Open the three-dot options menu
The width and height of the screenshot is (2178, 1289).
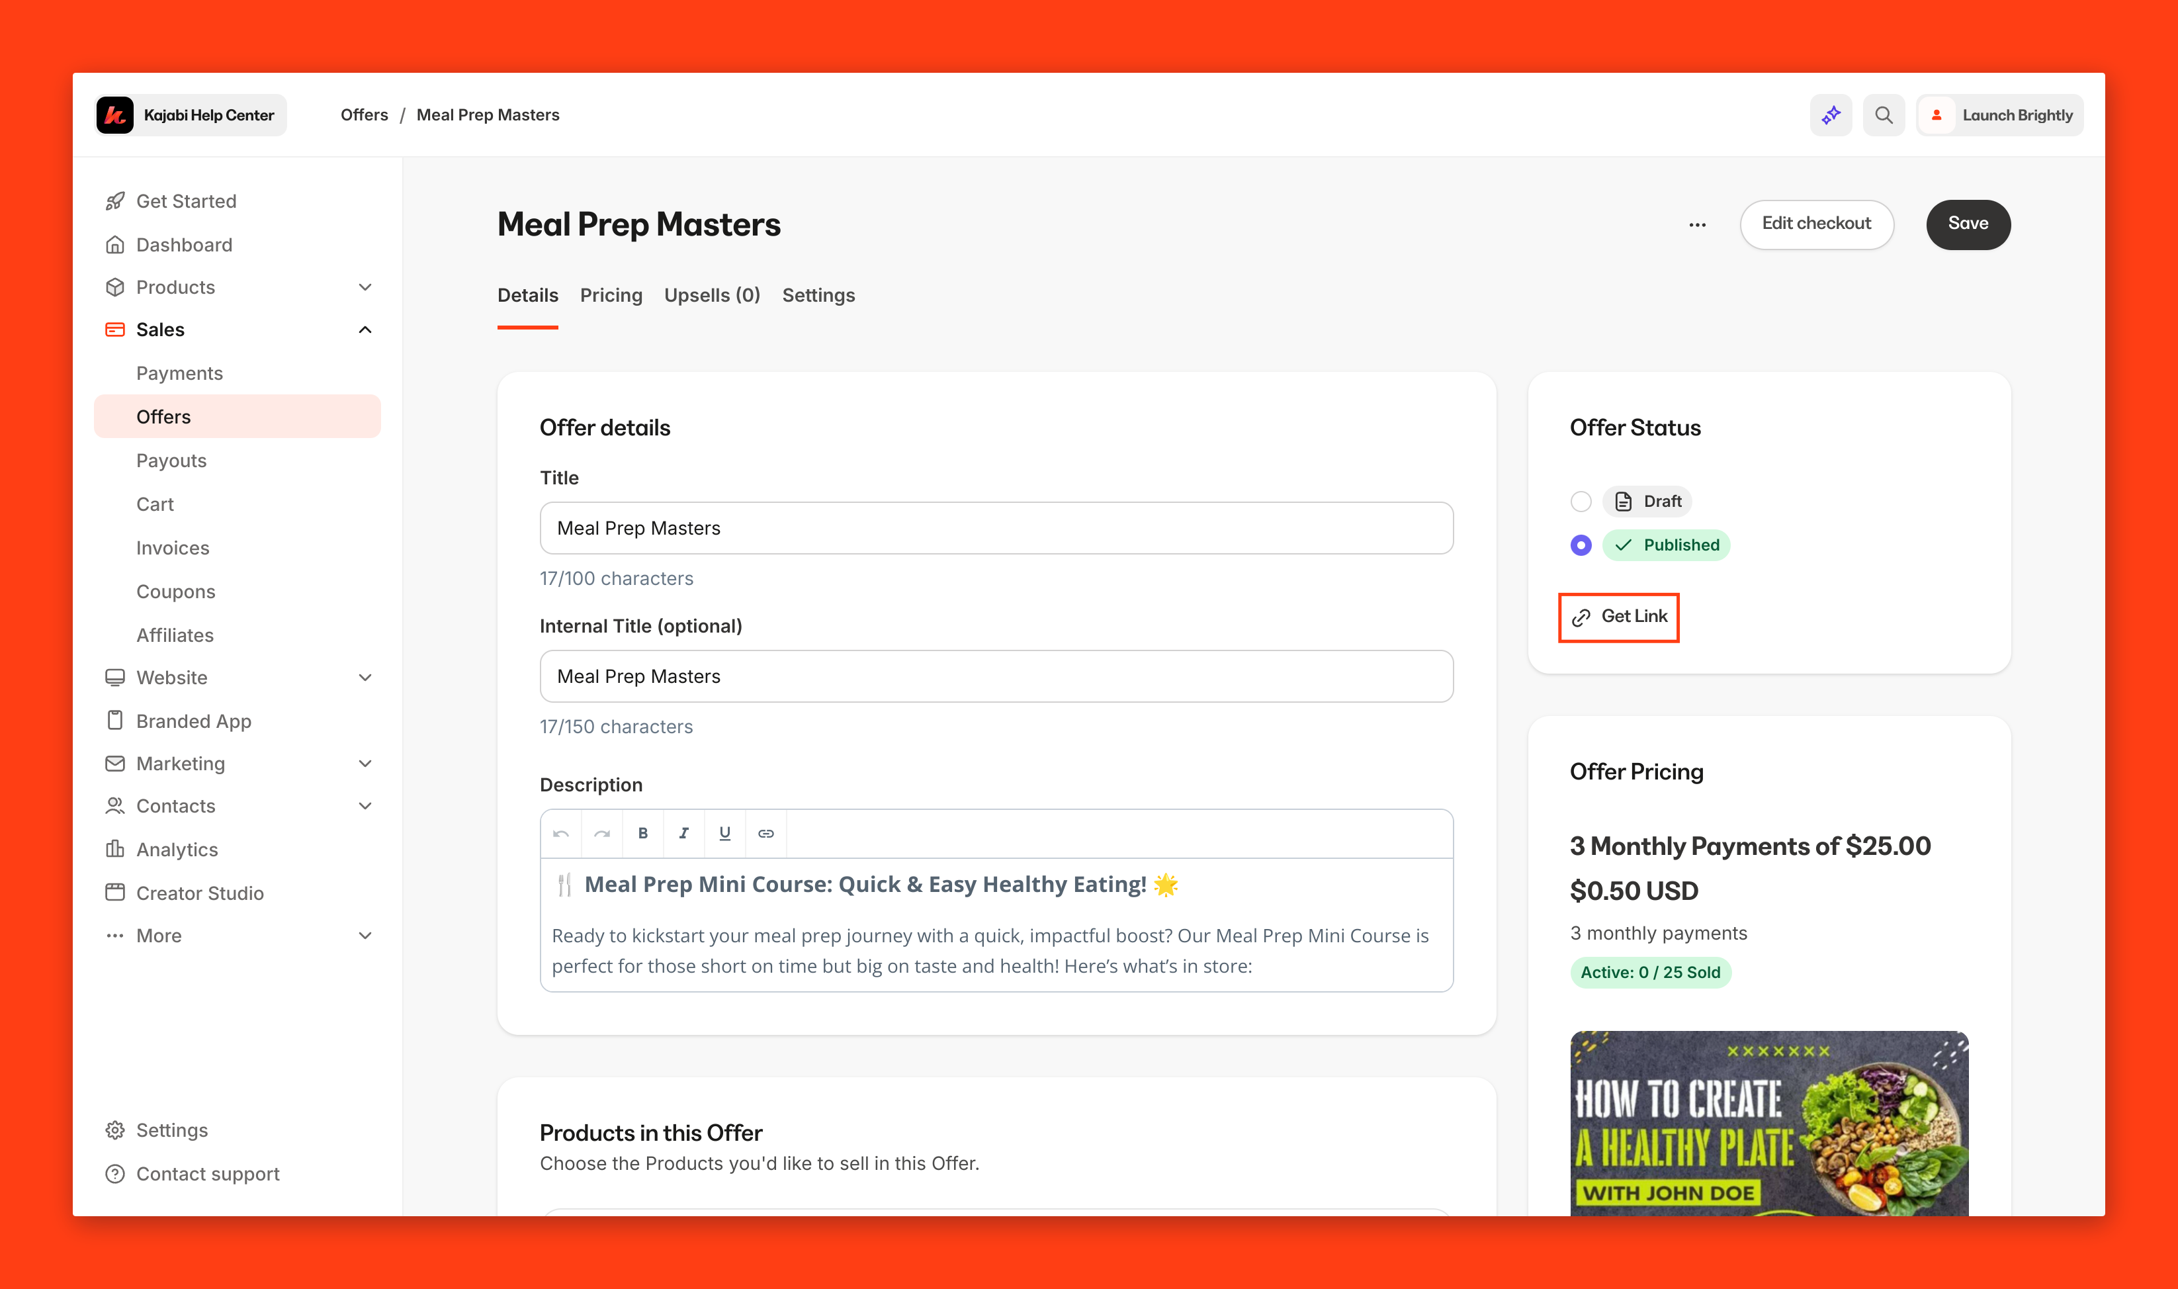(x=1697, y=224)
